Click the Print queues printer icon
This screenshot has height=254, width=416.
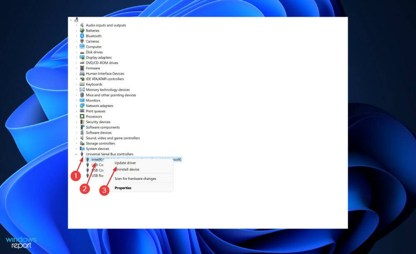pyautogui.click(x=82, y=111)
